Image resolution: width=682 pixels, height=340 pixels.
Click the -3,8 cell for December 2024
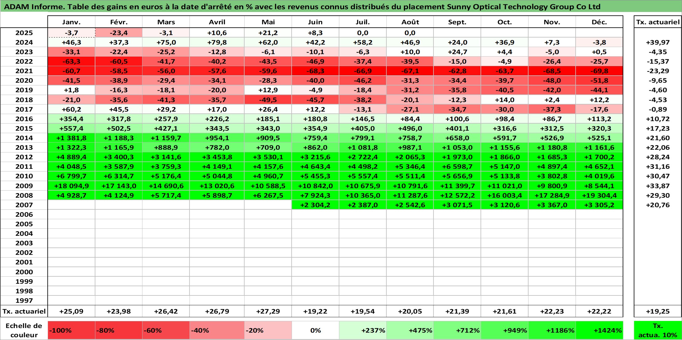(x=599, y=42)
